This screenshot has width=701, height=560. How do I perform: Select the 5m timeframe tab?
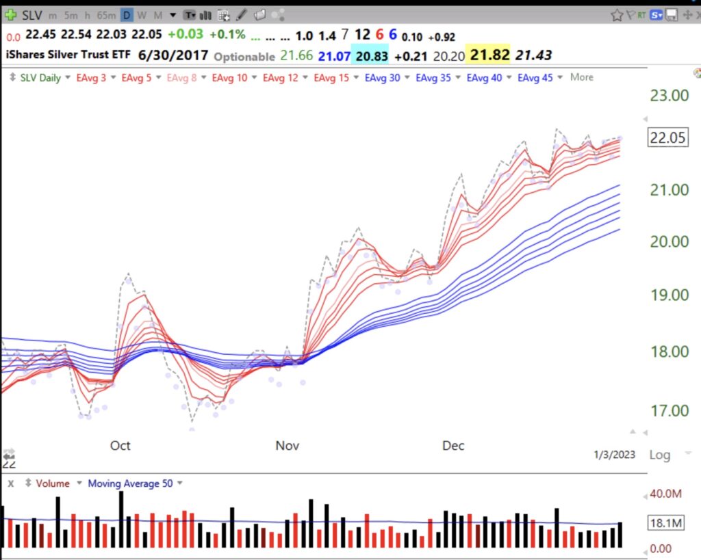[71, 14]
